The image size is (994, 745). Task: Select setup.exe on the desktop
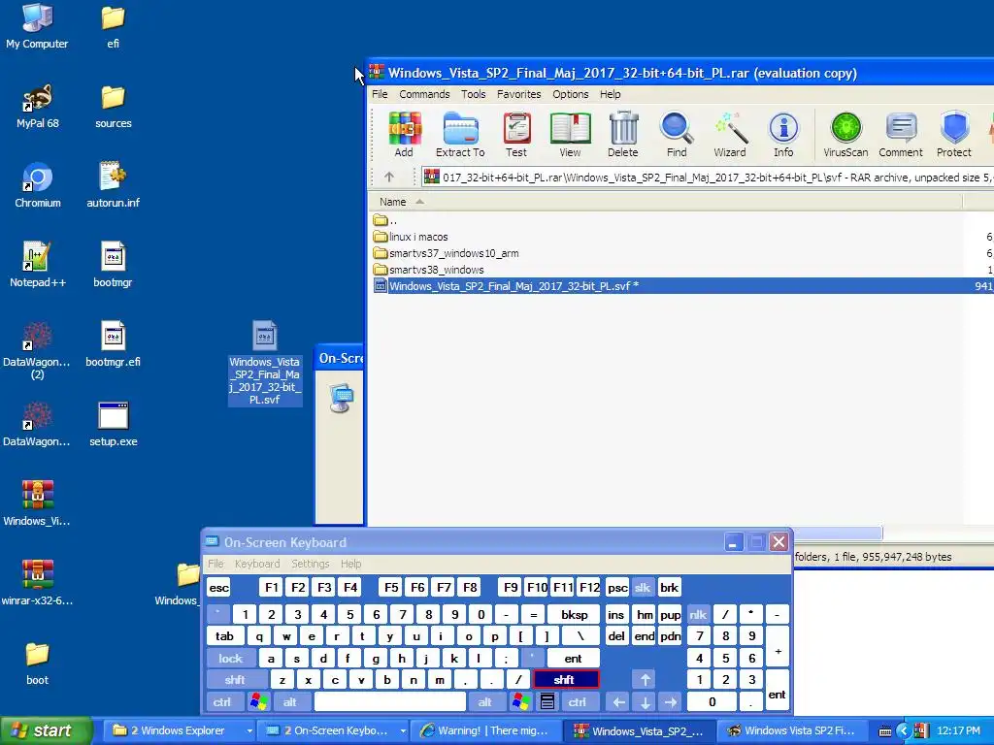(113, 425)
